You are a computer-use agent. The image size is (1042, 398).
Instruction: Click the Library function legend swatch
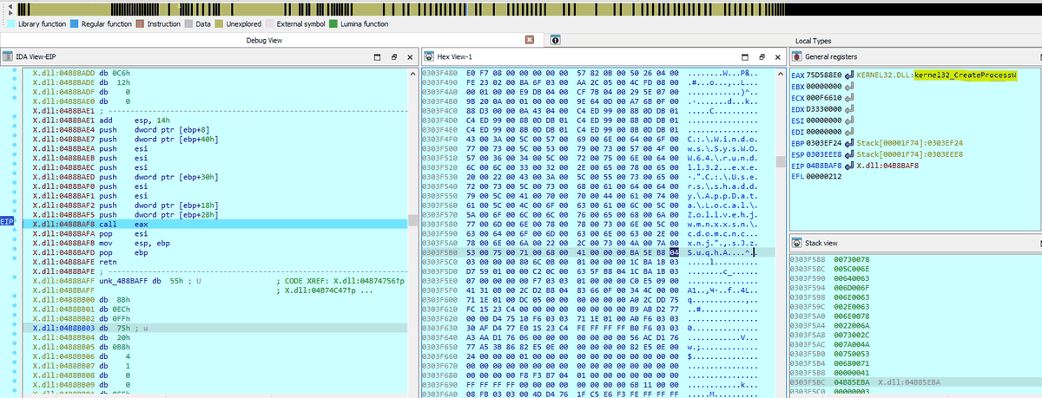pyautogui.click(x=10, y=23)
